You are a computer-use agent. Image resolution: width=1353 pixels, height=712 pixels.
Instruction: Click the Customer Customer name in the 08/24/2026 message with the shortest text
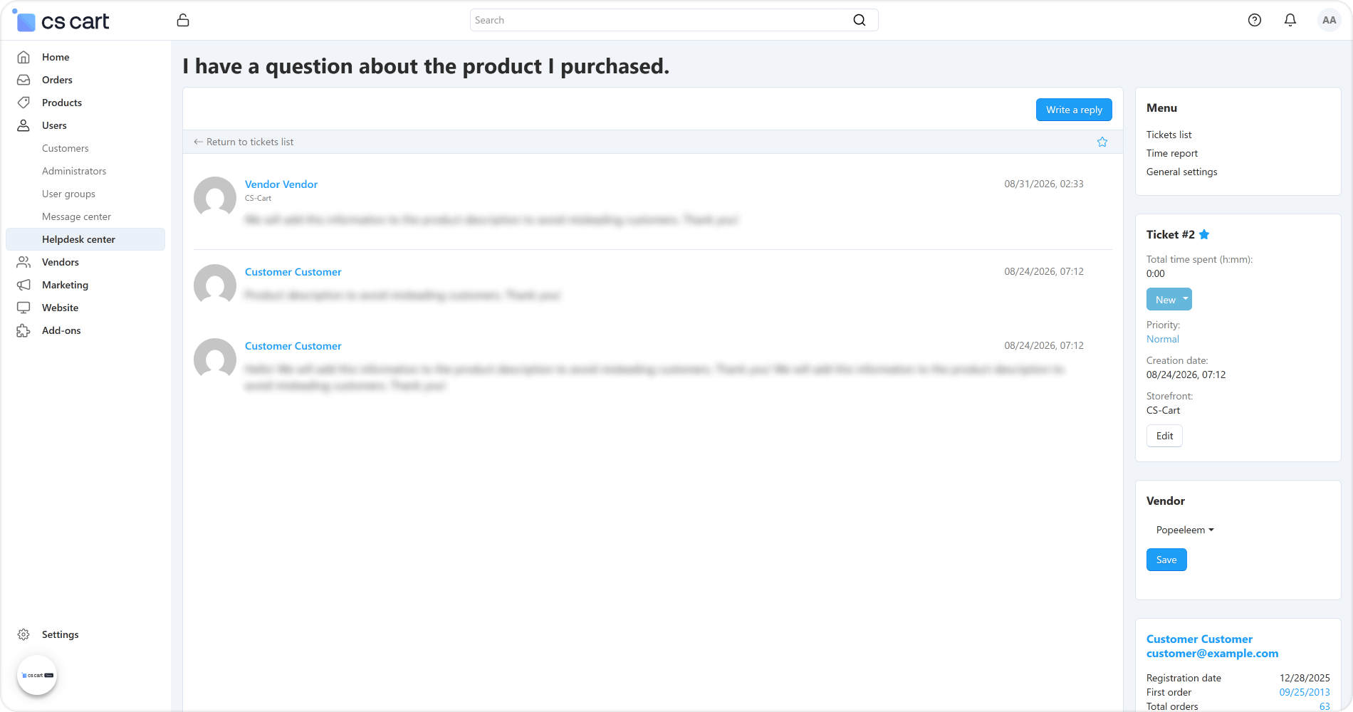[293, 272]
